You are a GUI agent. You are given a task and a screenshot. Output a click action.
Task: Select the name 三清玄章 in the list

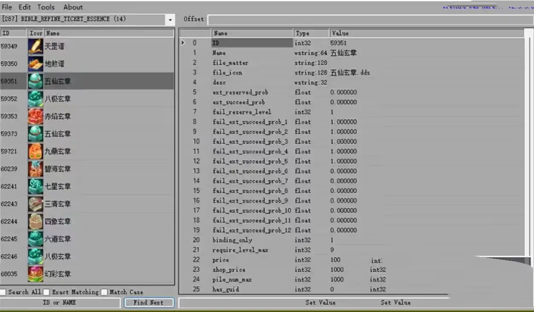point(58,204)
